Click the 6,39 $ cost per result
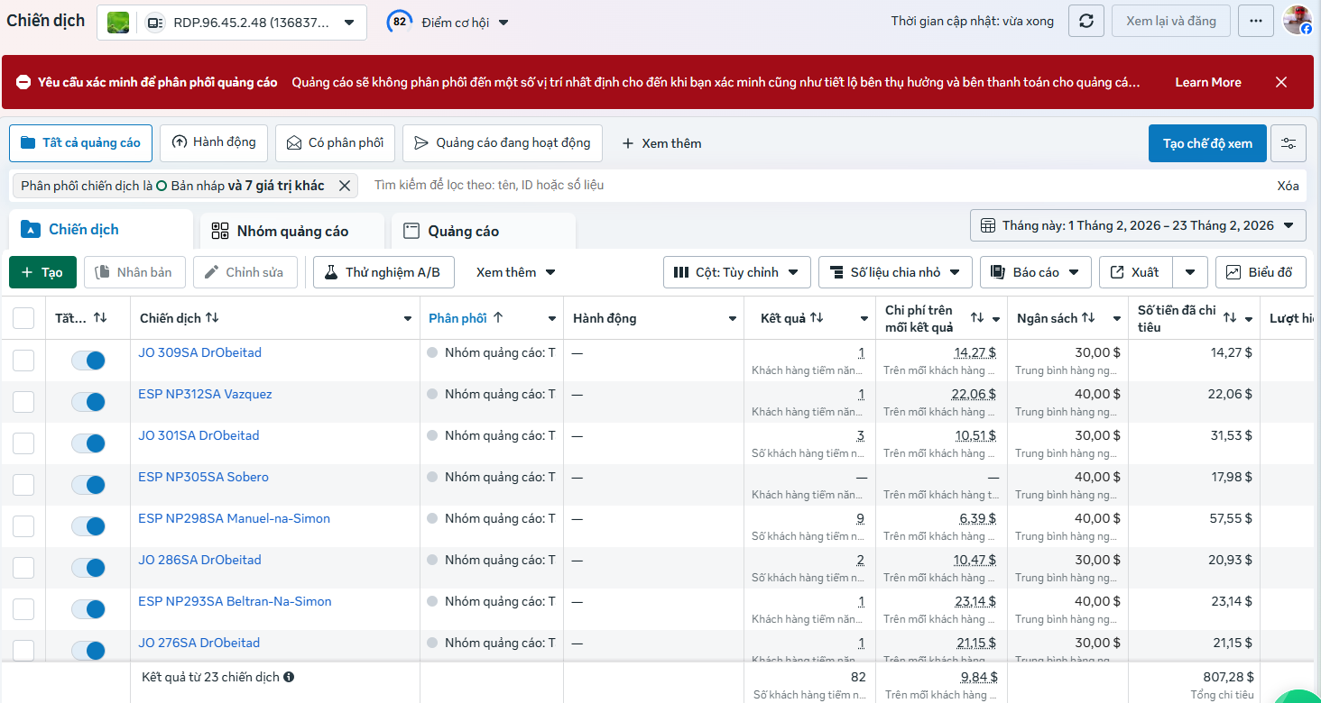This screenshot has height=703, width=1321. pyautogui.click(x=977, y=518)
